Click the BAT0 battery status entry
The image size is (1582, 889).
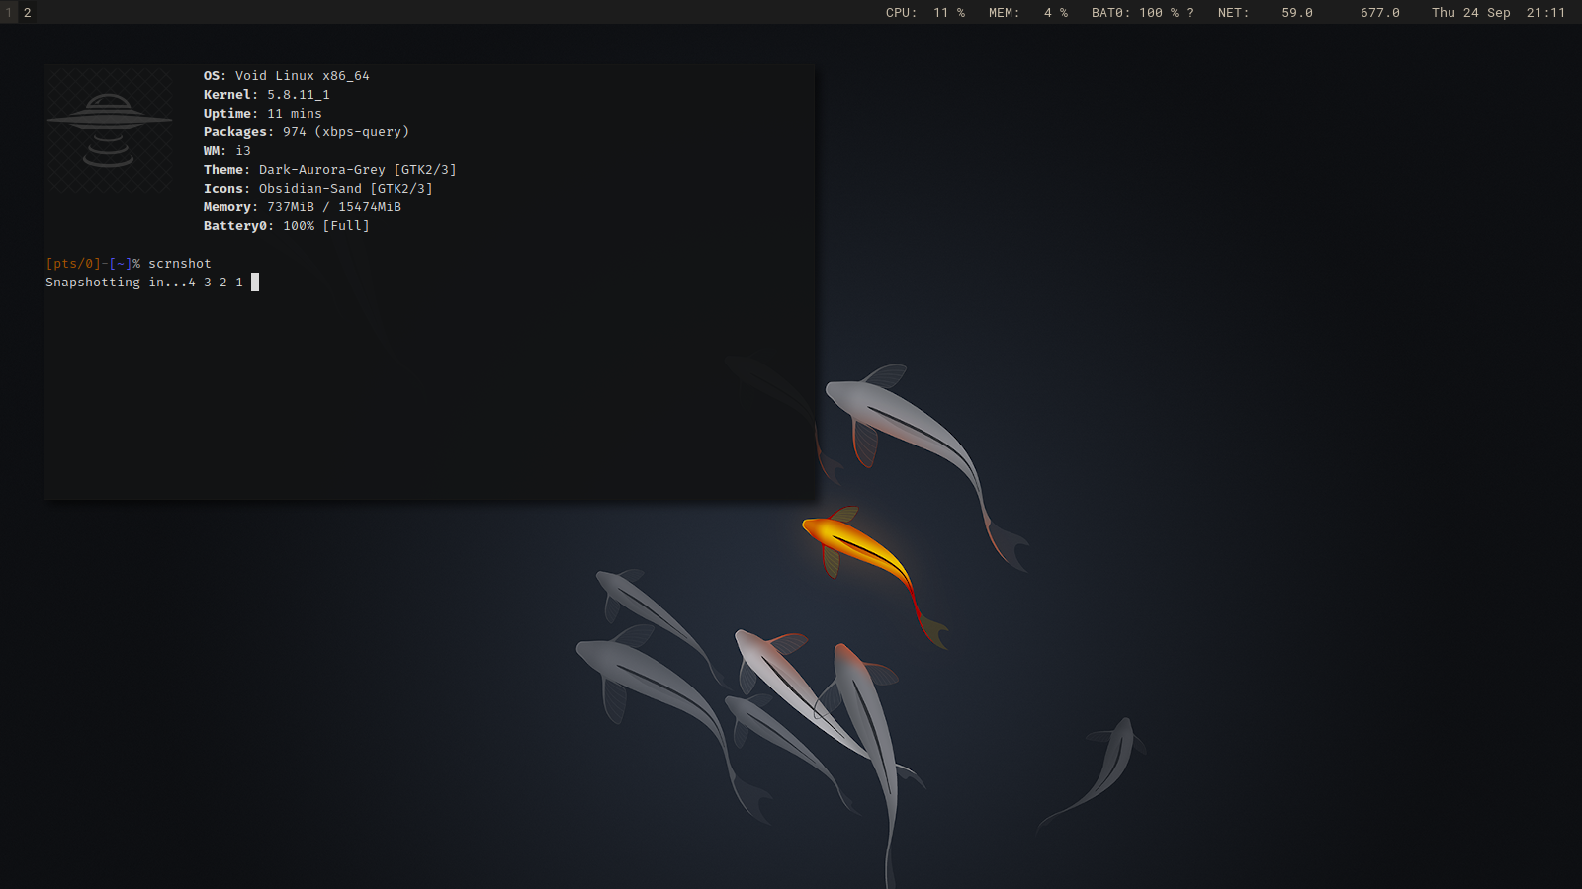coord(1142,13)
